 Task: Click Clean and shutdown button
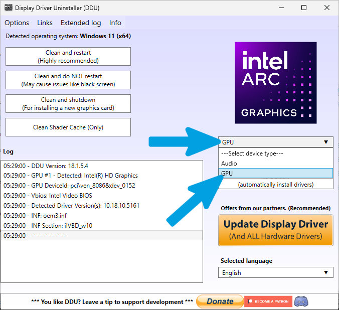pyautogui.click(x=68, y=104)
